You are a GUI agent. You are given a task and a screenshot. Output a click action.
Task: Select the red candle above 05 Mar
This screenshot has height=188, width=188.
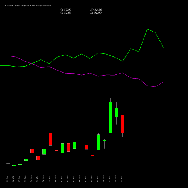tap(38, 158)
